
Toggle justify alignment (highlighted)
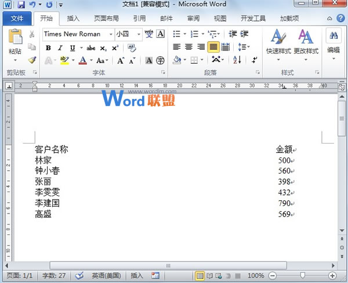tap(213, 47)
